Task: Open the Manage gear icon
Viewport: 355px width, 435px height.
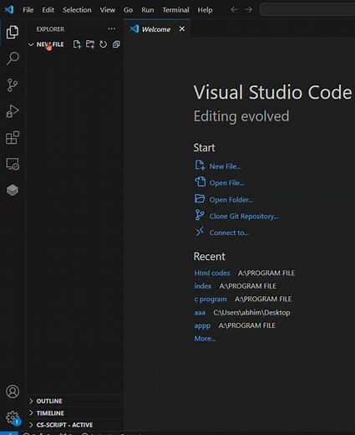Action: tap(13, 417)
